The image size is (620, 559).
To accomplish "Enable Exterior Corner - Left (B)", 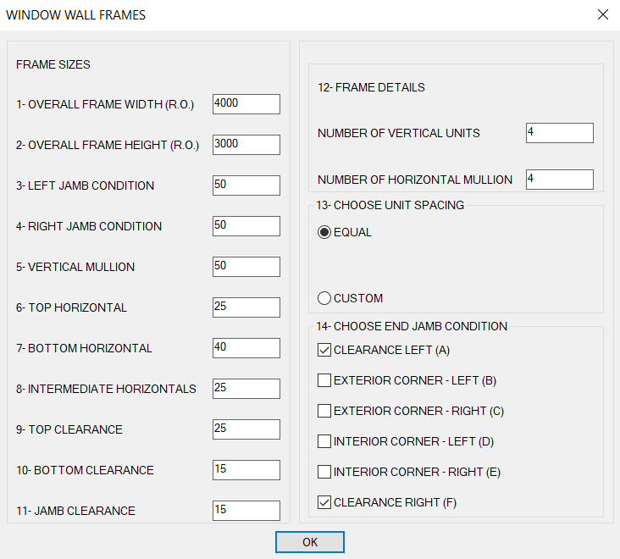I will (x=324, y=380).
